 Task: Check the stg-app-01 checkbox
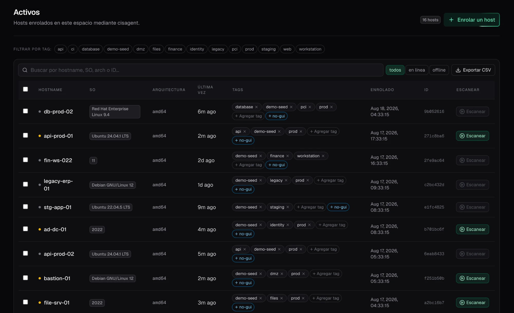tap(25, 207)
